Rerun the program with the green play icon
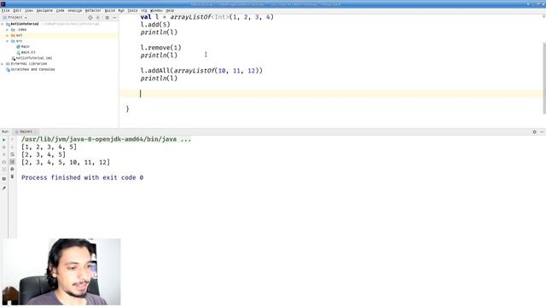Image resolution: width=546 pixels, height=307 pixels. click(4, 140)
